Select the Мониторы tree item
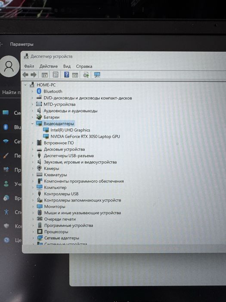226x302 pixels. tap(55, 207)
